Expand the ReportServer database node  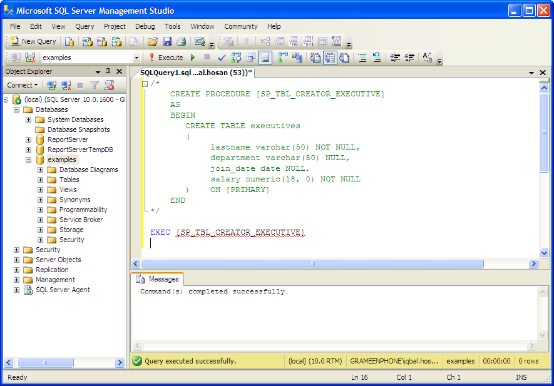tap(29, 140)
